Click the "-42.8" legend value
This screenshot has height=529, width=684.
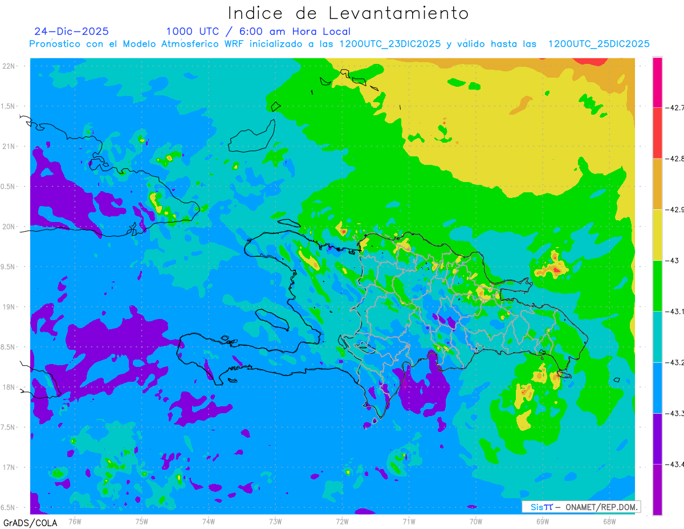[675, 159]
